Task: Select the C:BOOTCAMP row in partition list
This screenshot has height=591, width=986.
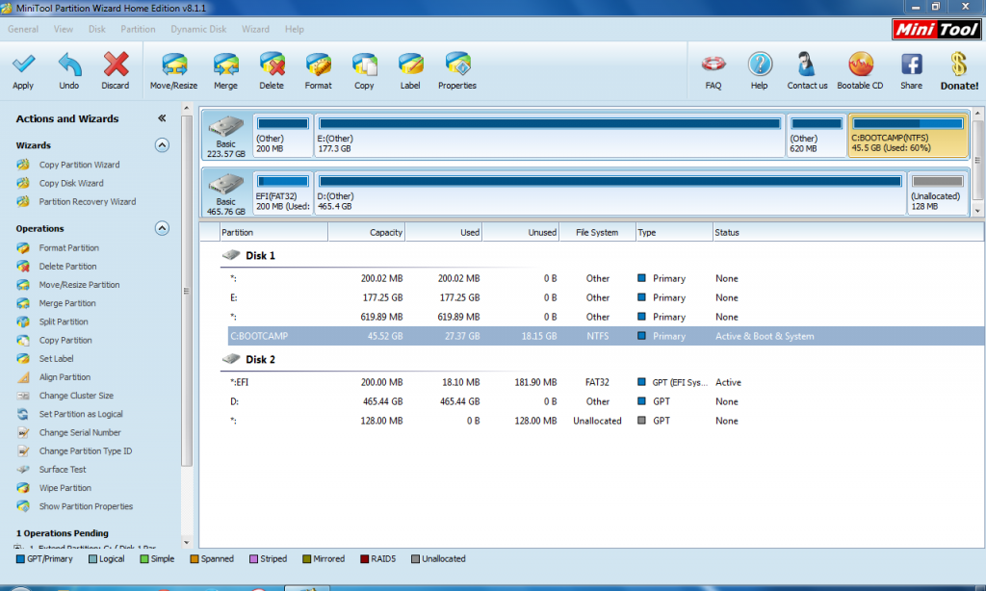Action: point(606,336)
